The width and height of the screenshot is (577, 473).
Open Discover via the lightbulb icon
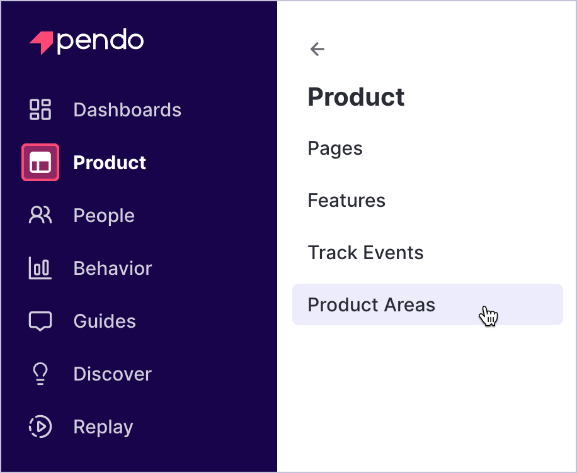click(40, 374)
